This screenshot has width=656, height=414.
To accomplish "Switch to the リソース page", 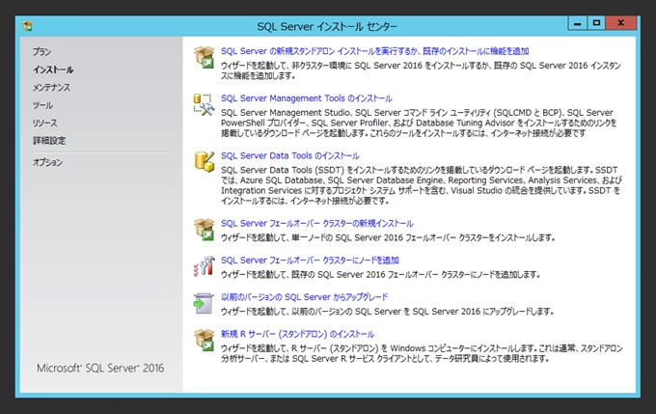I will pyautogui.click(x=44, y=124).
